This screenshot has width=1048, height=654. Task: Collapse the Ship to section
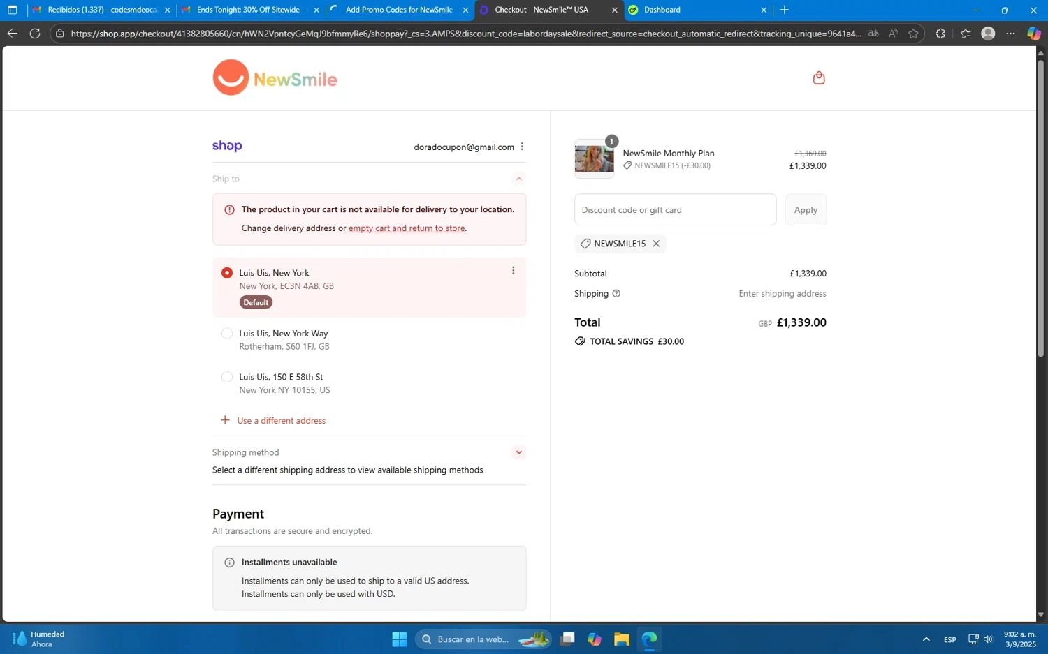tap(519, 179)
